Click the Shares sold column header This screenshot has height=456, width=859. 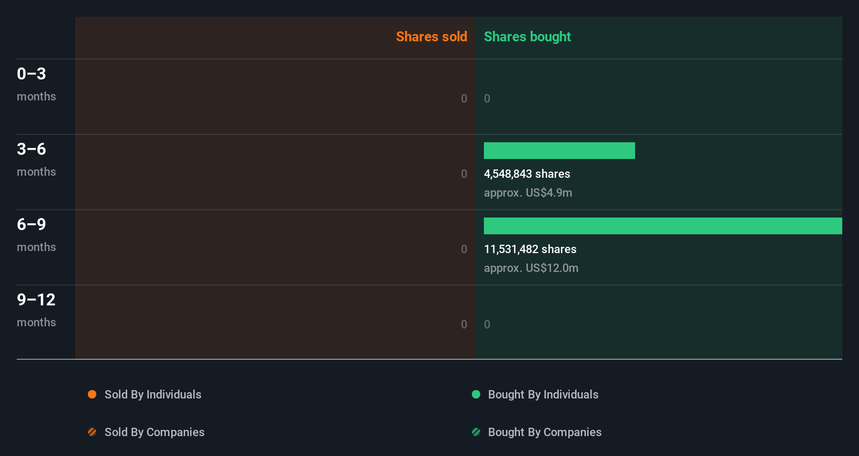(432, 37)
